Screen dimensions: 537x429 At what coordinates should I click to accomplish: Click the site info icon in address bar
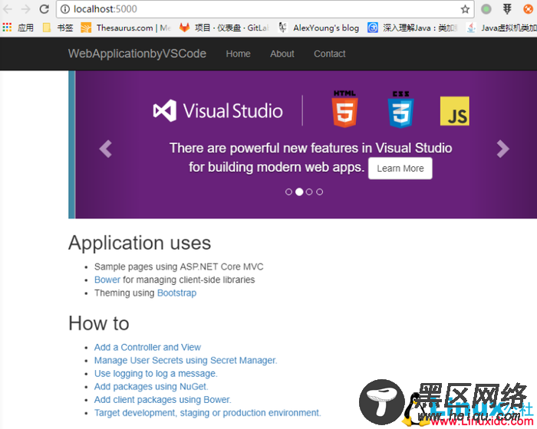pos(65,9)
